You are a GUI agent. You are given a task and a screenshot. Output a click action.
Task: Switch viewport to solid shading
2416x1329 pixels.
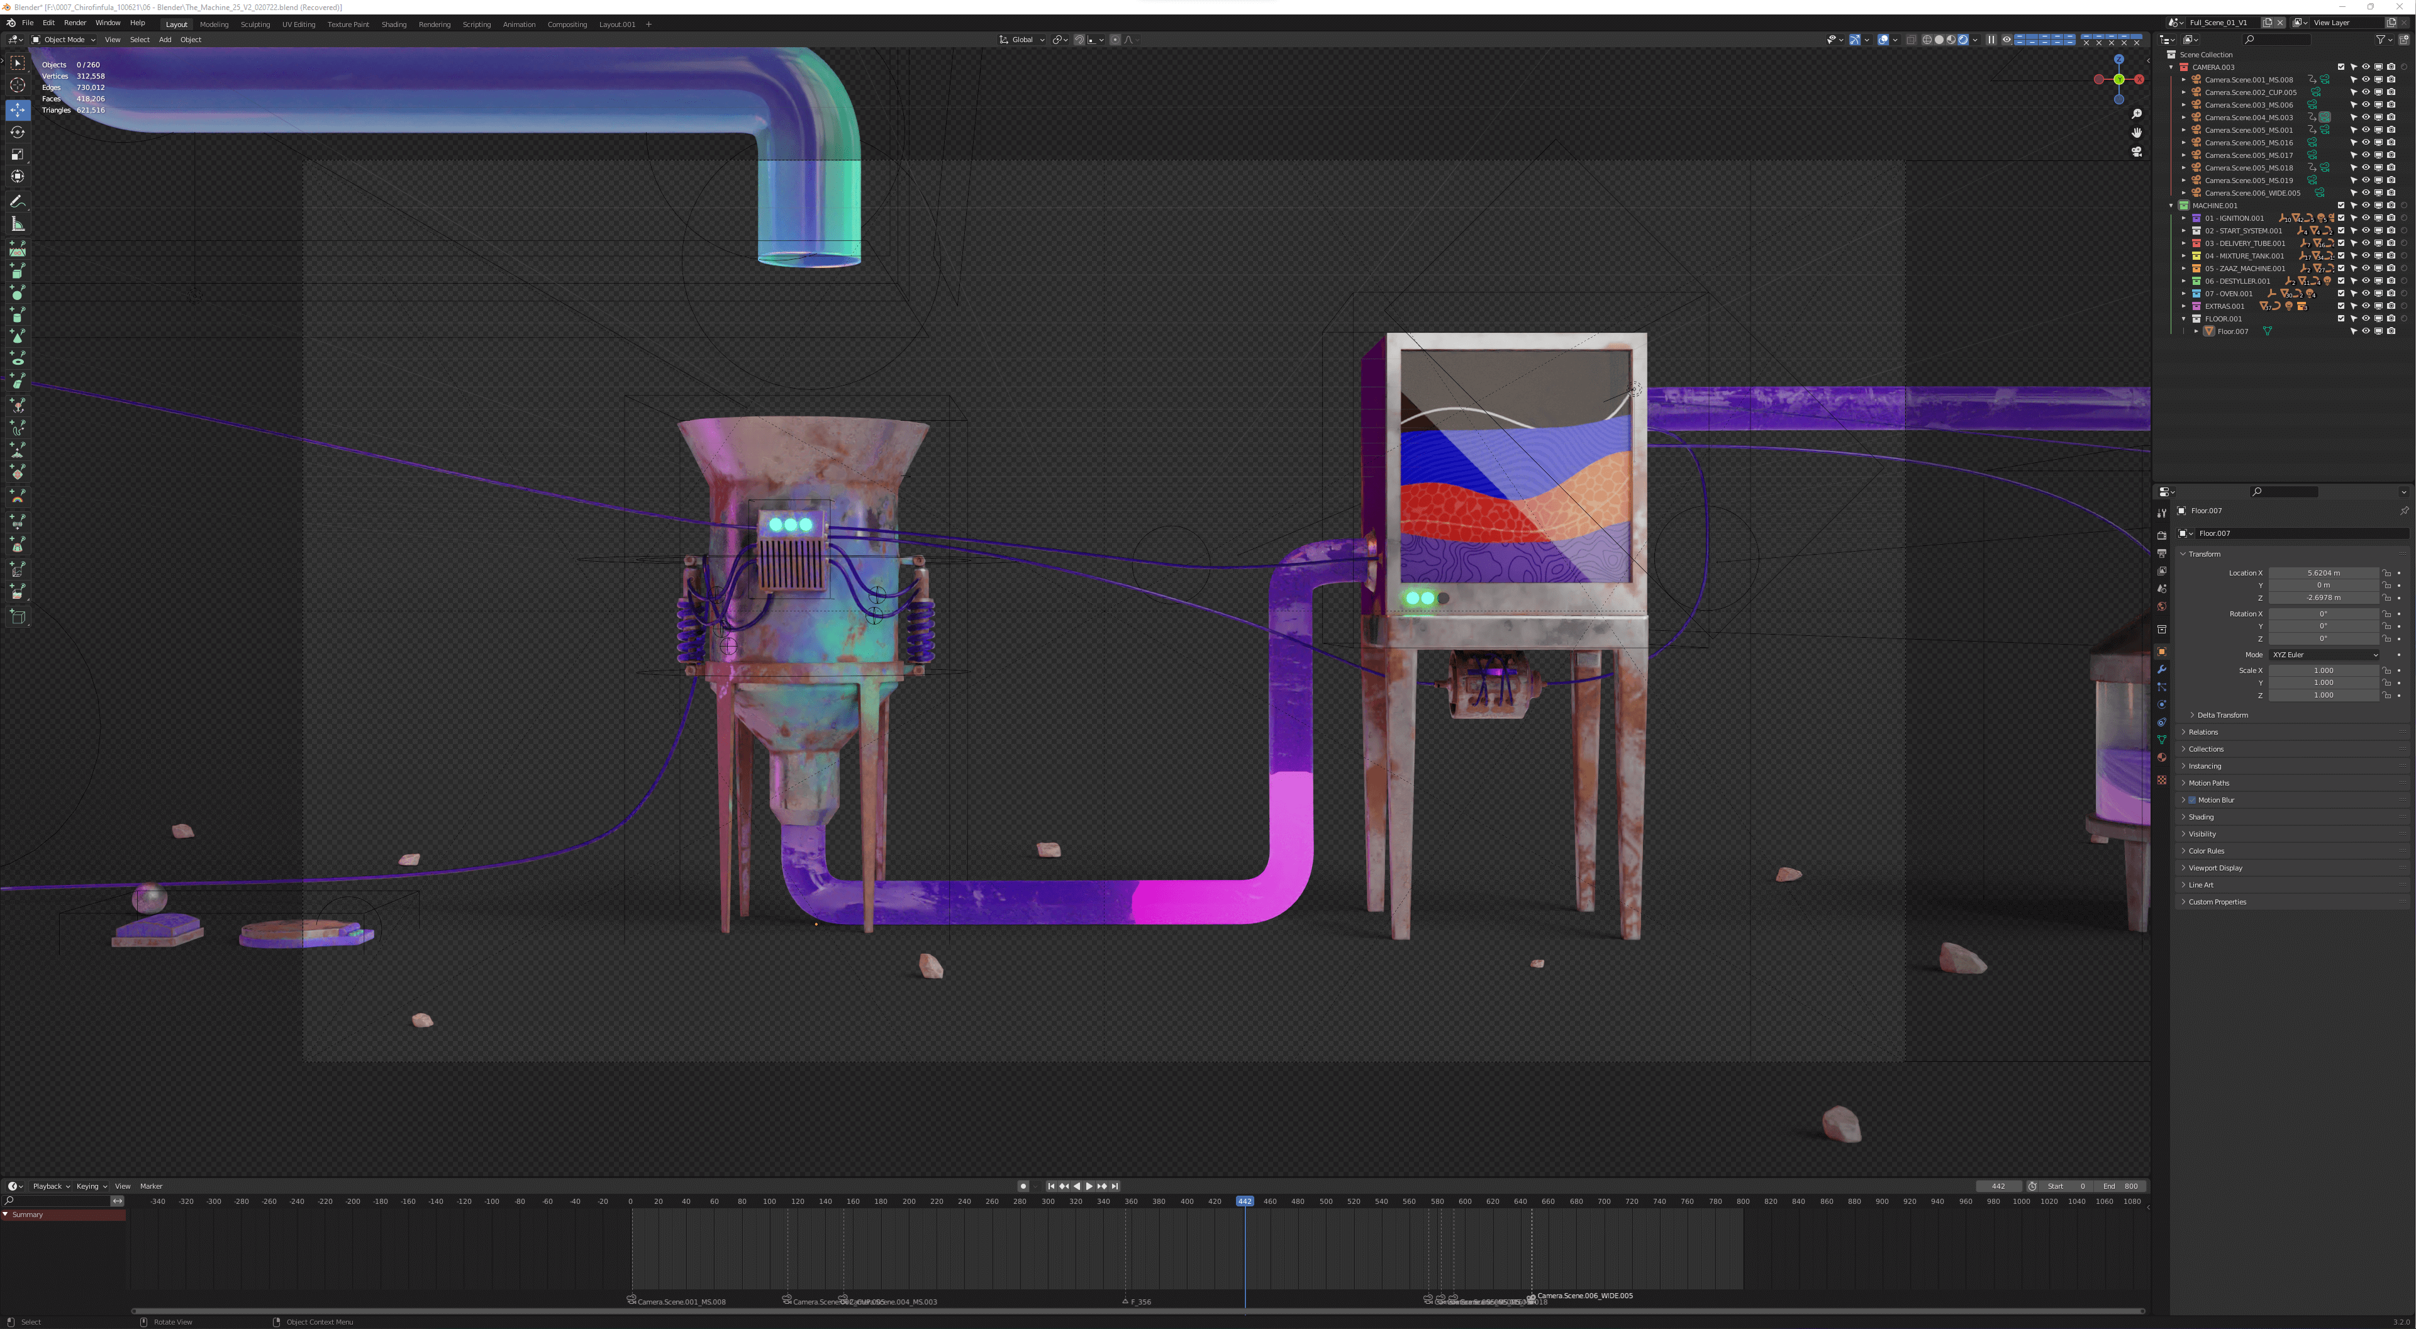(1939, 40)
